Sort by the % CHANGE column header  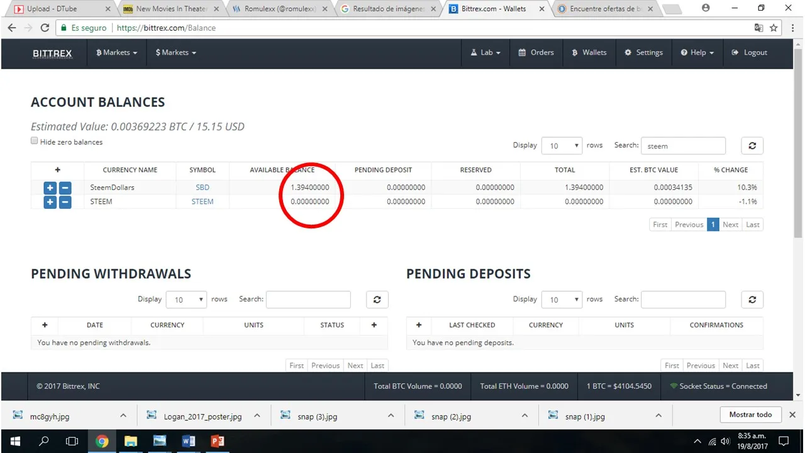731,170
